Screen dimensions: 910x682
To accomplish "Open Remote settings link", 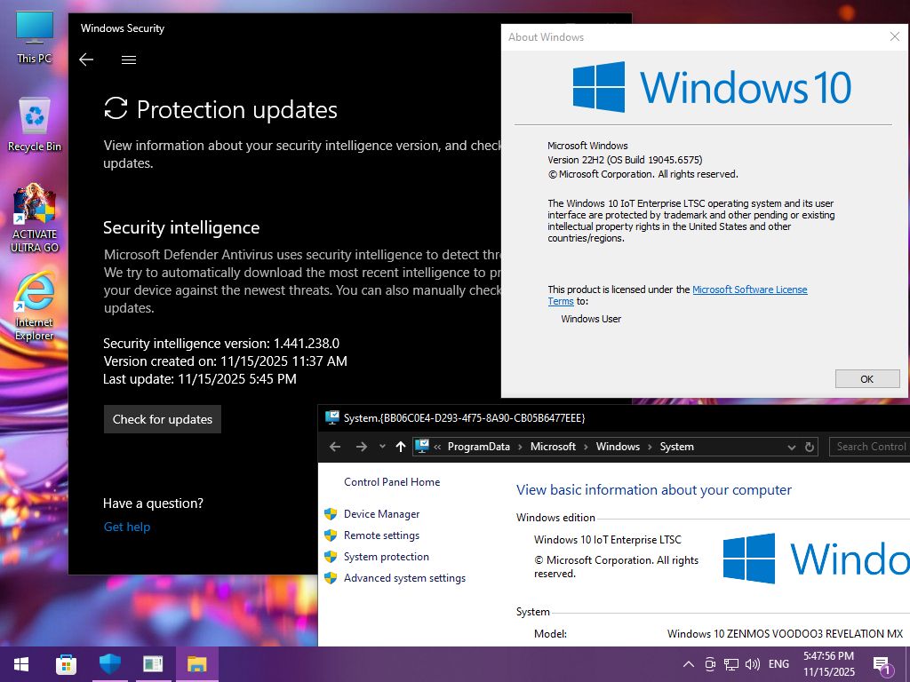I will click(x=381, y=535).
